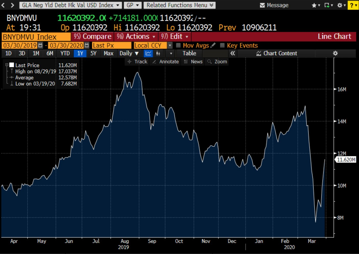Activate the Zoom magnifier tool
The image size is (359, 254).
pyautogui.click(x=217, y=62)
